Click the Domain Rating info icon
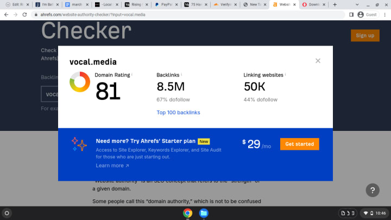Image resolution: width=391 pixels, height=220 pixels. click(x=132, y=74)
